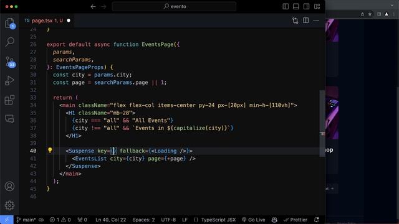Click the unsaved dot on page.tsx tab
399x224 pixels.
pos(69,21)
